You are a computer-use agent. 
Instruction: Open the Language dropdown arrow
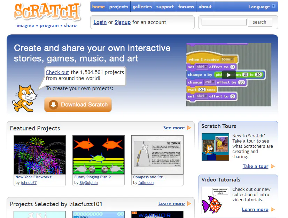(x=273, y=6)
